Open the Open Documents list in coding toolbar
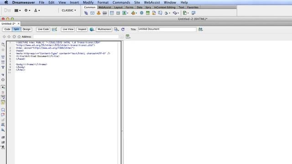The width and height of the screenshot is (292, 164). [x=3, y=45]
